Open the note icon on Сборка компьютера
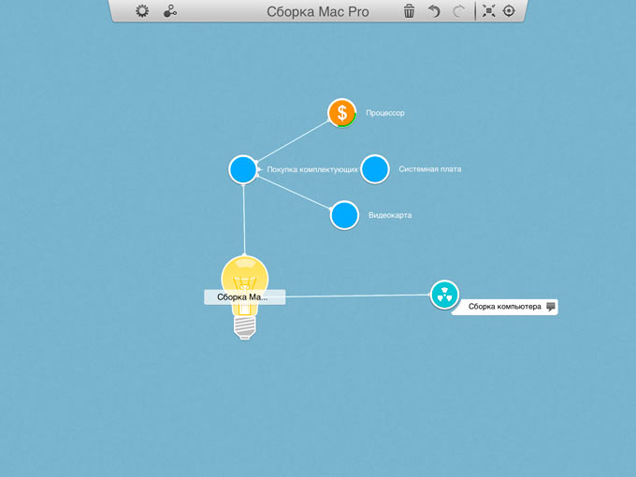The width and height of the screenshot is (636, 477). [550, 307]
